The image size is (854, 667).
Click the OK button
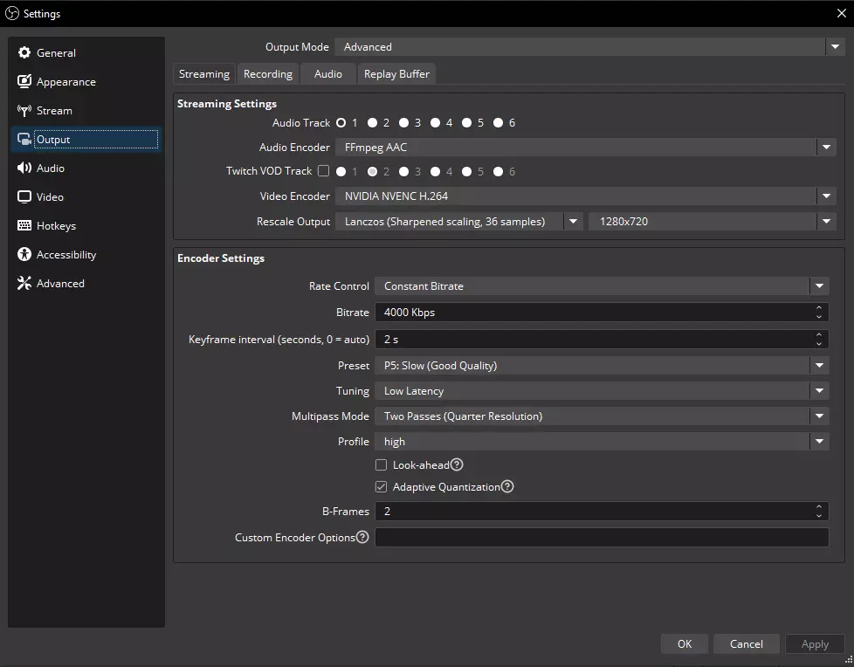point(685,644)
